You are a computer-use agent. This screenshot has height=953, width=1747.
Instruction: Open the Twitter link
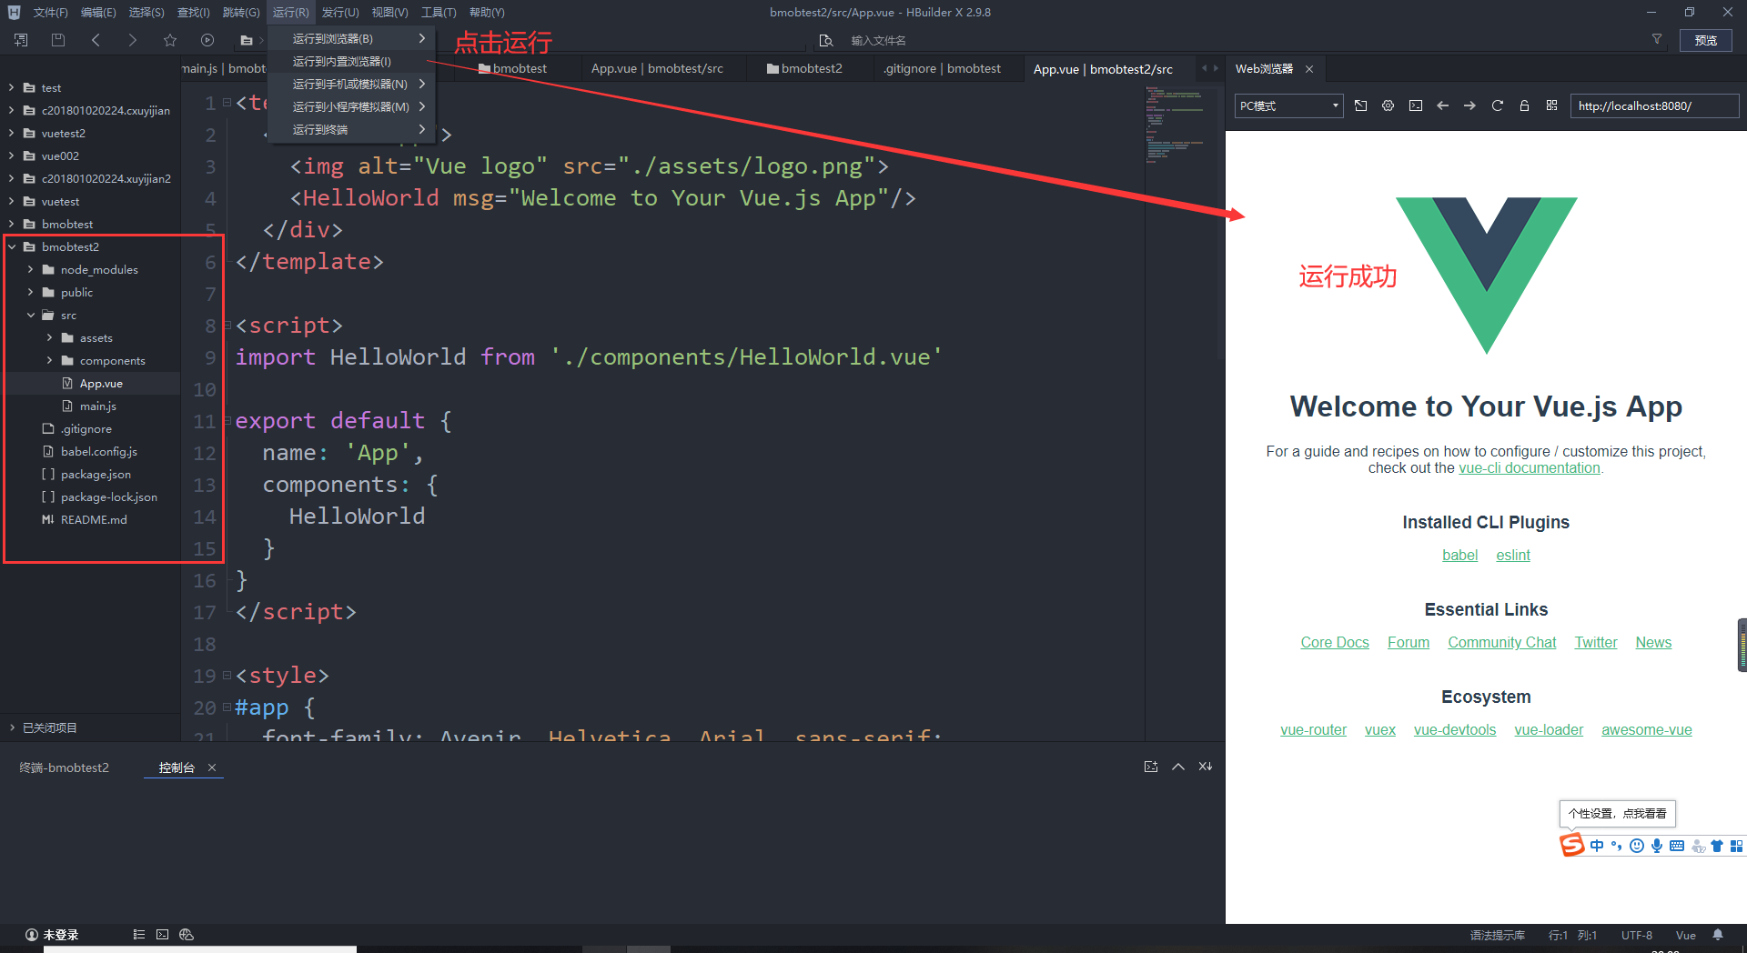1596,642
